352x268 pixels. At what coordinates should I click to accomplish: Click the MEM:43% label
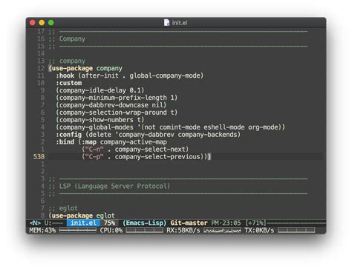point(42,230)
